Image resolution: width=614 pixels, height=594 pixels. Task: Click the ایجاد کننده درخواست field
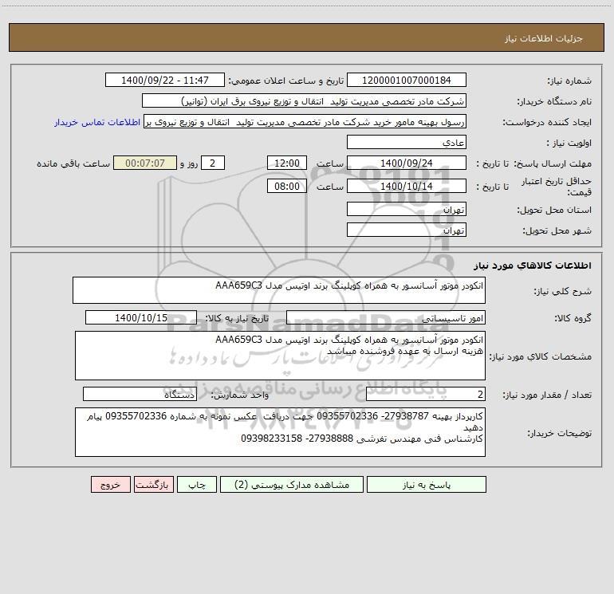pyautogui.click(x=305, y=122)
